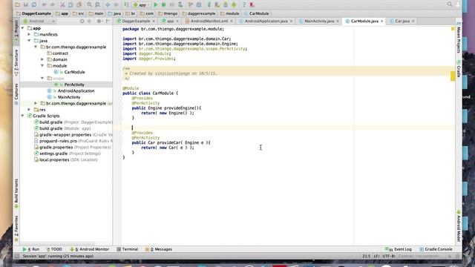Open the TODO tool window

coord(54,249)
